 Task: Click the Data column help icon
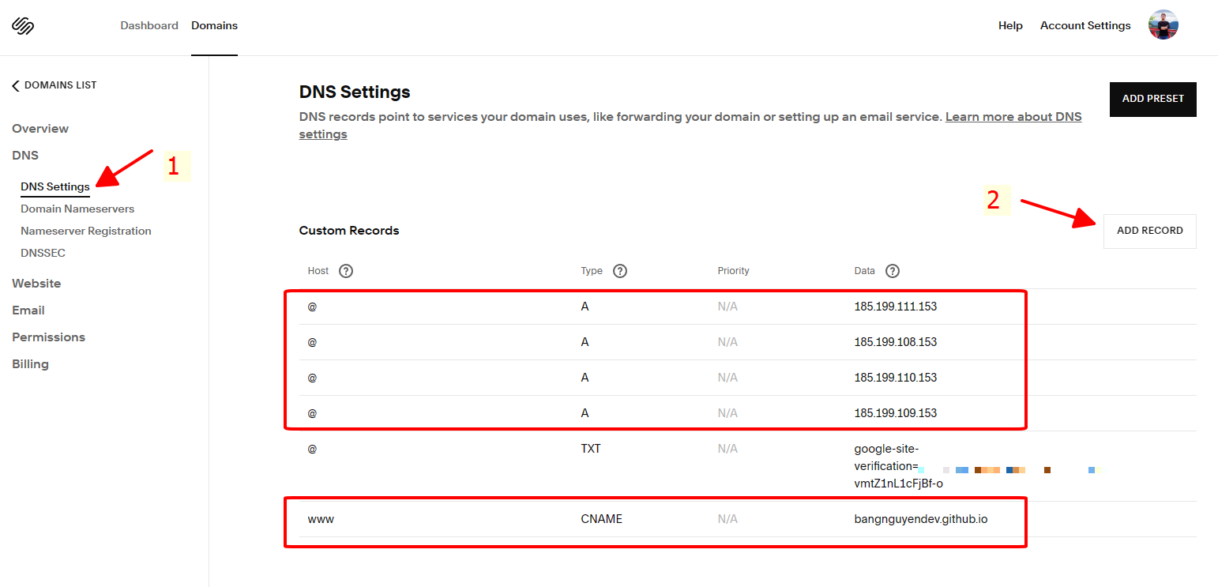893,271
